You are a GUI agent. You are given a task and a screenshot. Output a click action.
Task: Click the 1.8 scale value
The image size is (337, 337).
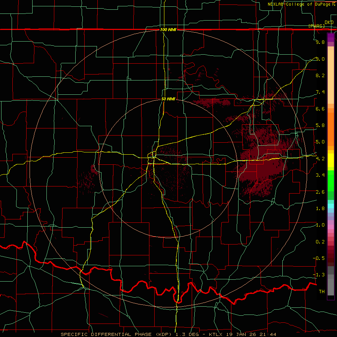click(320, 209)
